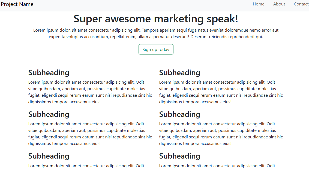Viewport: 309px width, 170px height.
Task: Click the cut-off paragraph under bottom-right Subheading
Action: pyautogui.click(x=217, y=166)
